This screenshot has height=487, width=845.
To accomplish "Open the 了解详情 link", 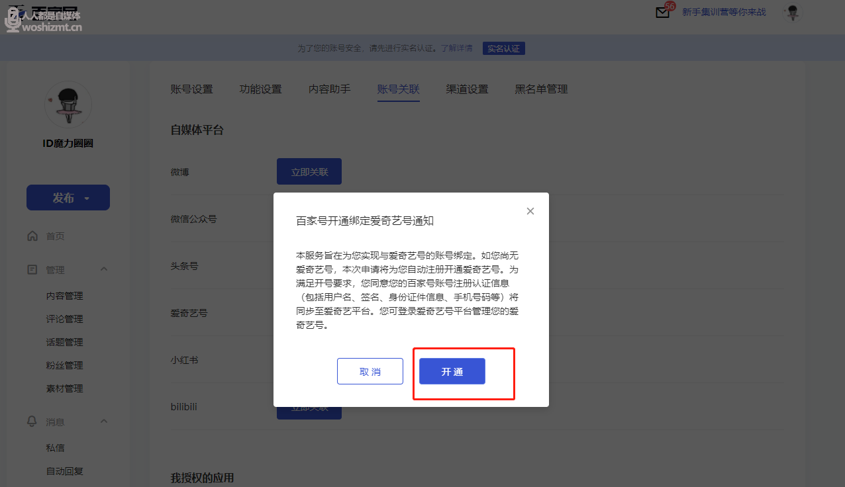I will tap(457, 49).
